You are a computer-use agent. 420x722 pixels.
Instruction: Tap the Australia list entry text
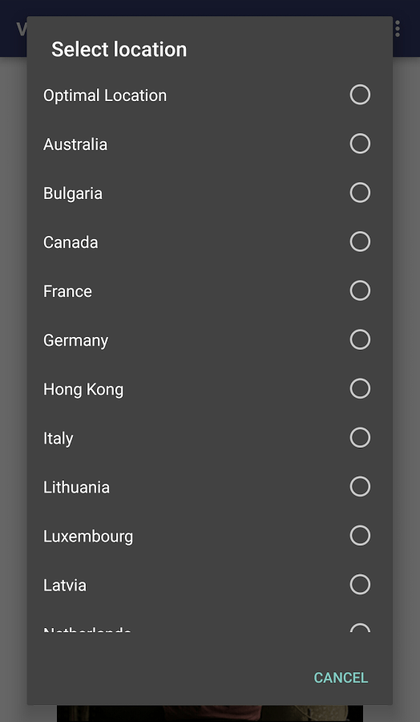(75, 144)
